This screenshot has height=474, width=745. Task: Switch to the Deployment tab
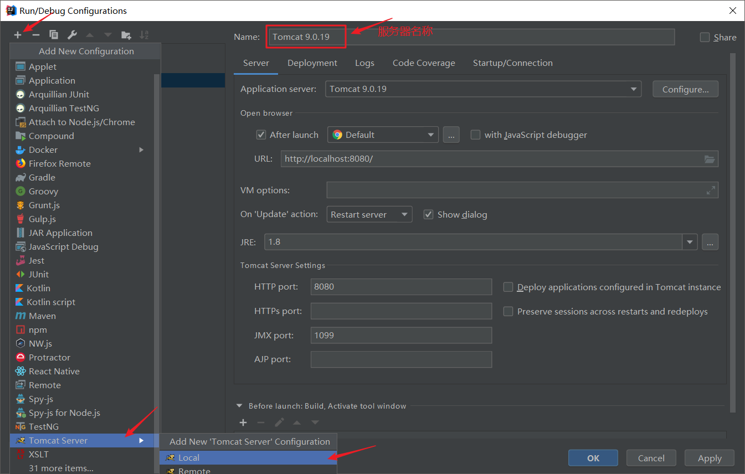click(x=312, y=63)
